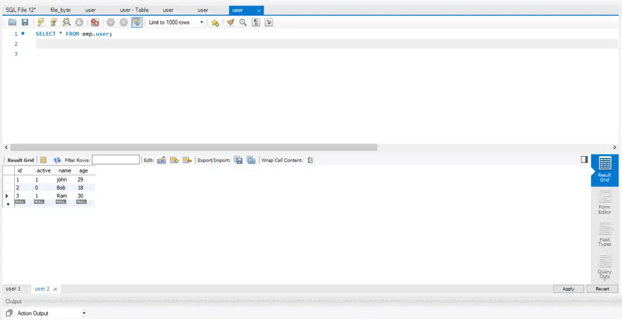Open a SQL script file via folder icon
The height and width of the screenshot is (320, 622).
(12, 22)
